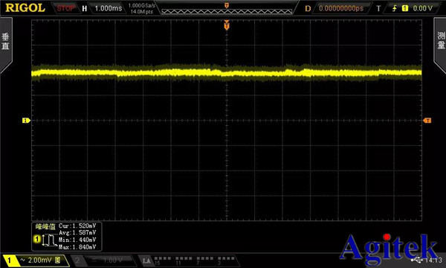
Task: Enable the dimmed channel 2 tab
Action: (x=102, y=261)
